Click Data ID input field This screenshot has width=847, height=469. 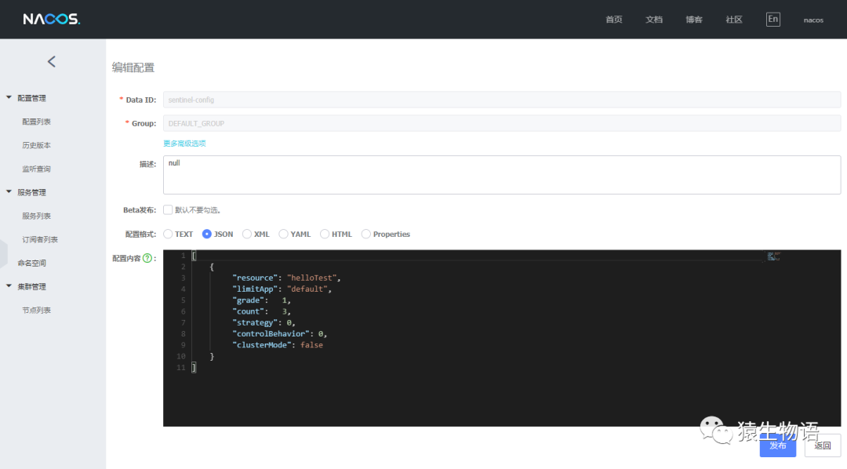click(x=502, y=100)
